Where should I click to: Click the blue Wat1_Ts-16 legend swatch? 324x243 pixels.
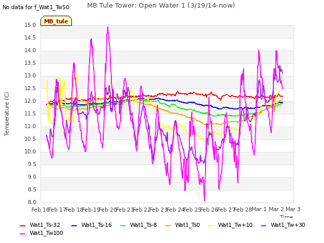pos(74,226)
